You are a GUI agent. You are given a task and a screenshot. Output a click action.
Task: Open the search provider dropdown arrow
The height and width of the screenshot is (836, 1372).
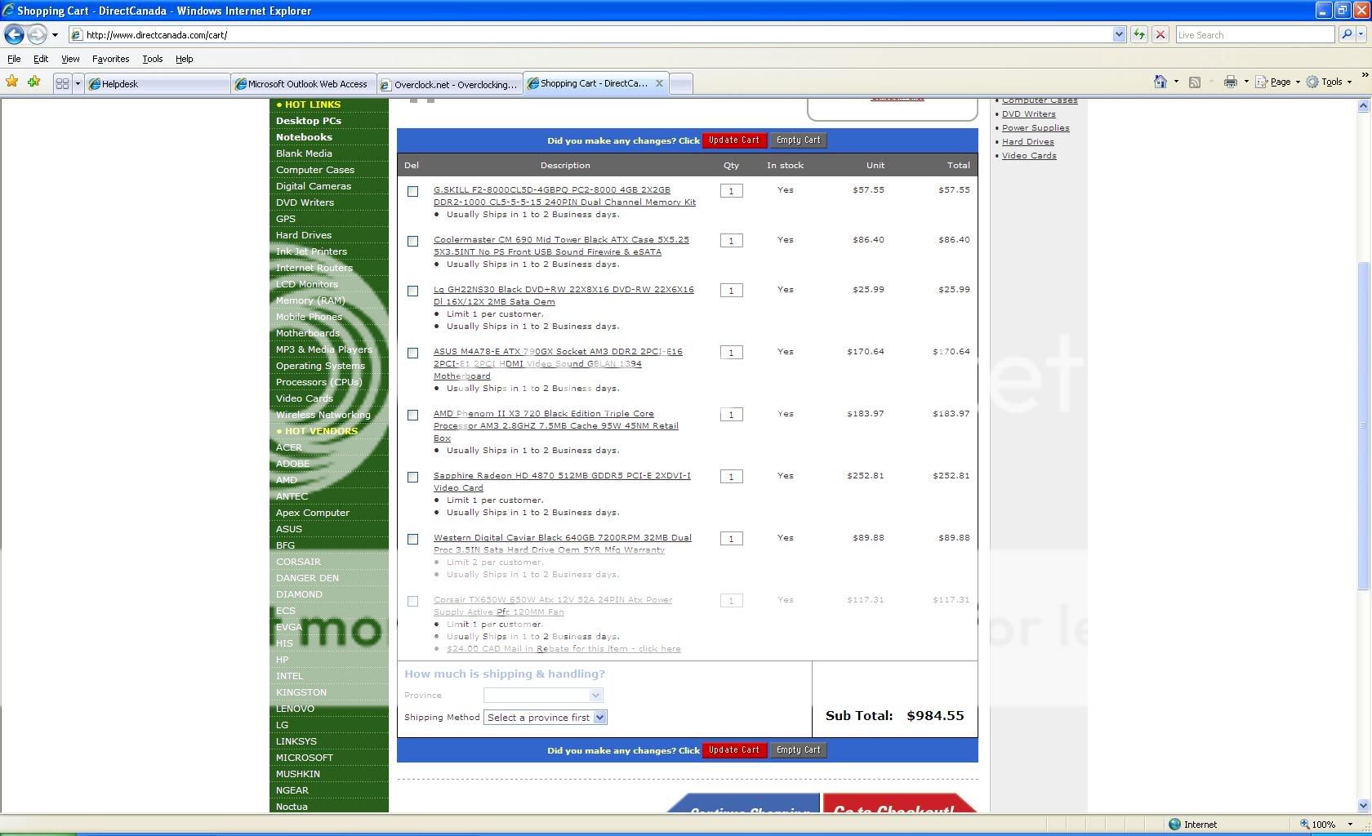[1362, 34]
